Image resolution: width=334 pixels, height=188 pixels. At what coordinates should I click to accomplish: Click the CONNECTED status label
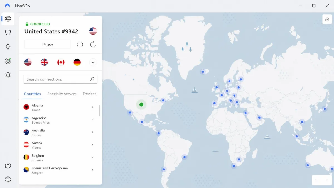tap(40, 24)
